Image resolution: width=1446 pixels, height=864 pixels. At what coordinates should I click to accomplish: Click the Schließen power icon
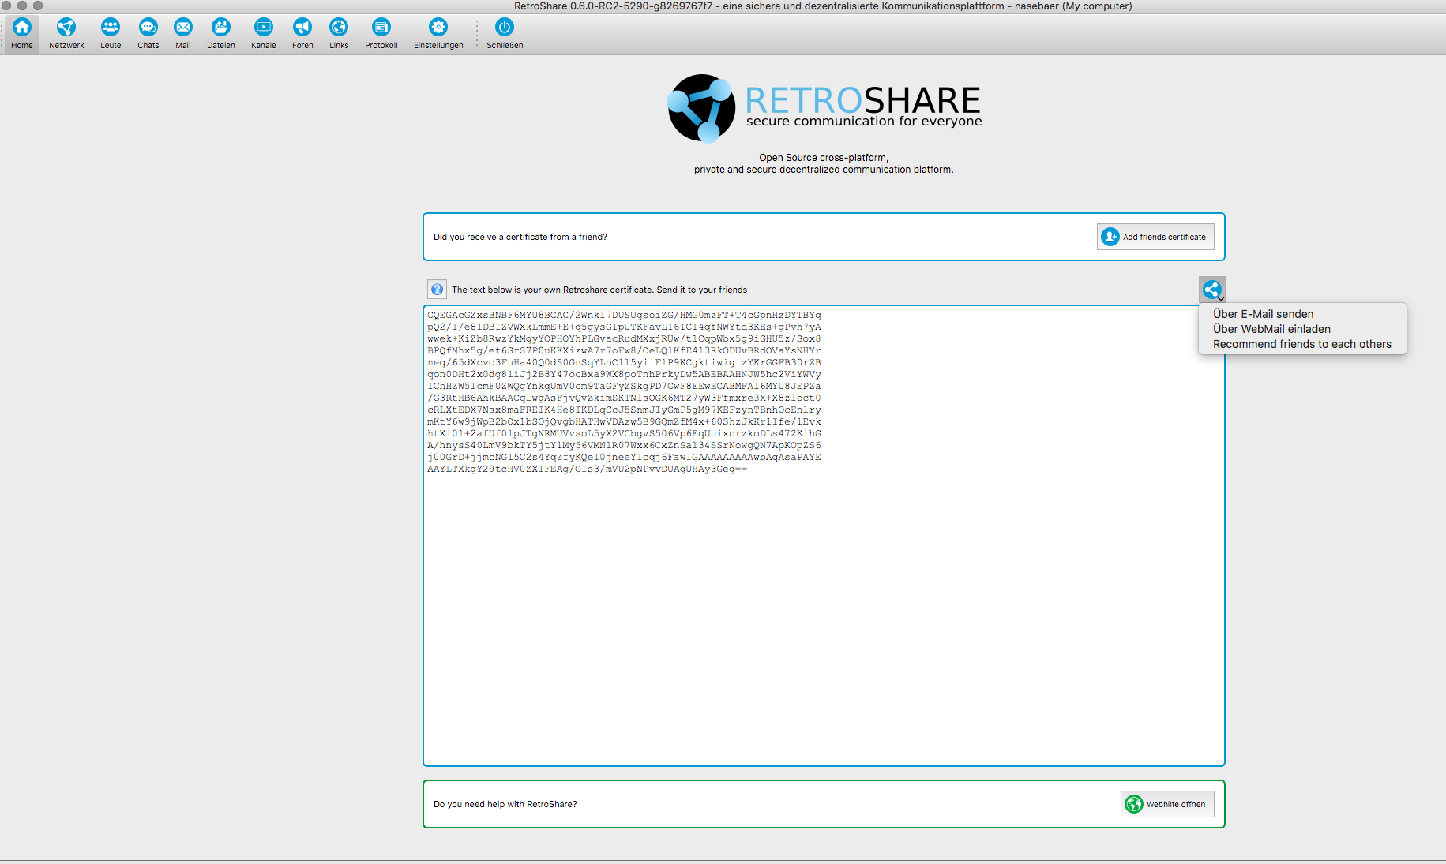(505, 28)
